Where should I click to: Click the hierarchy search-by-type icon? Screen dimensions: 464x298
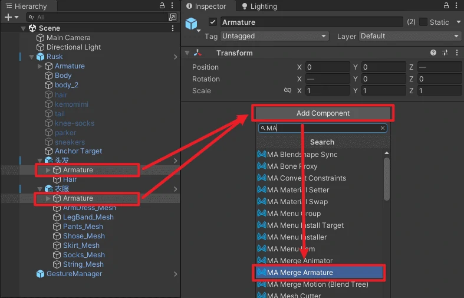click(172, 17)
